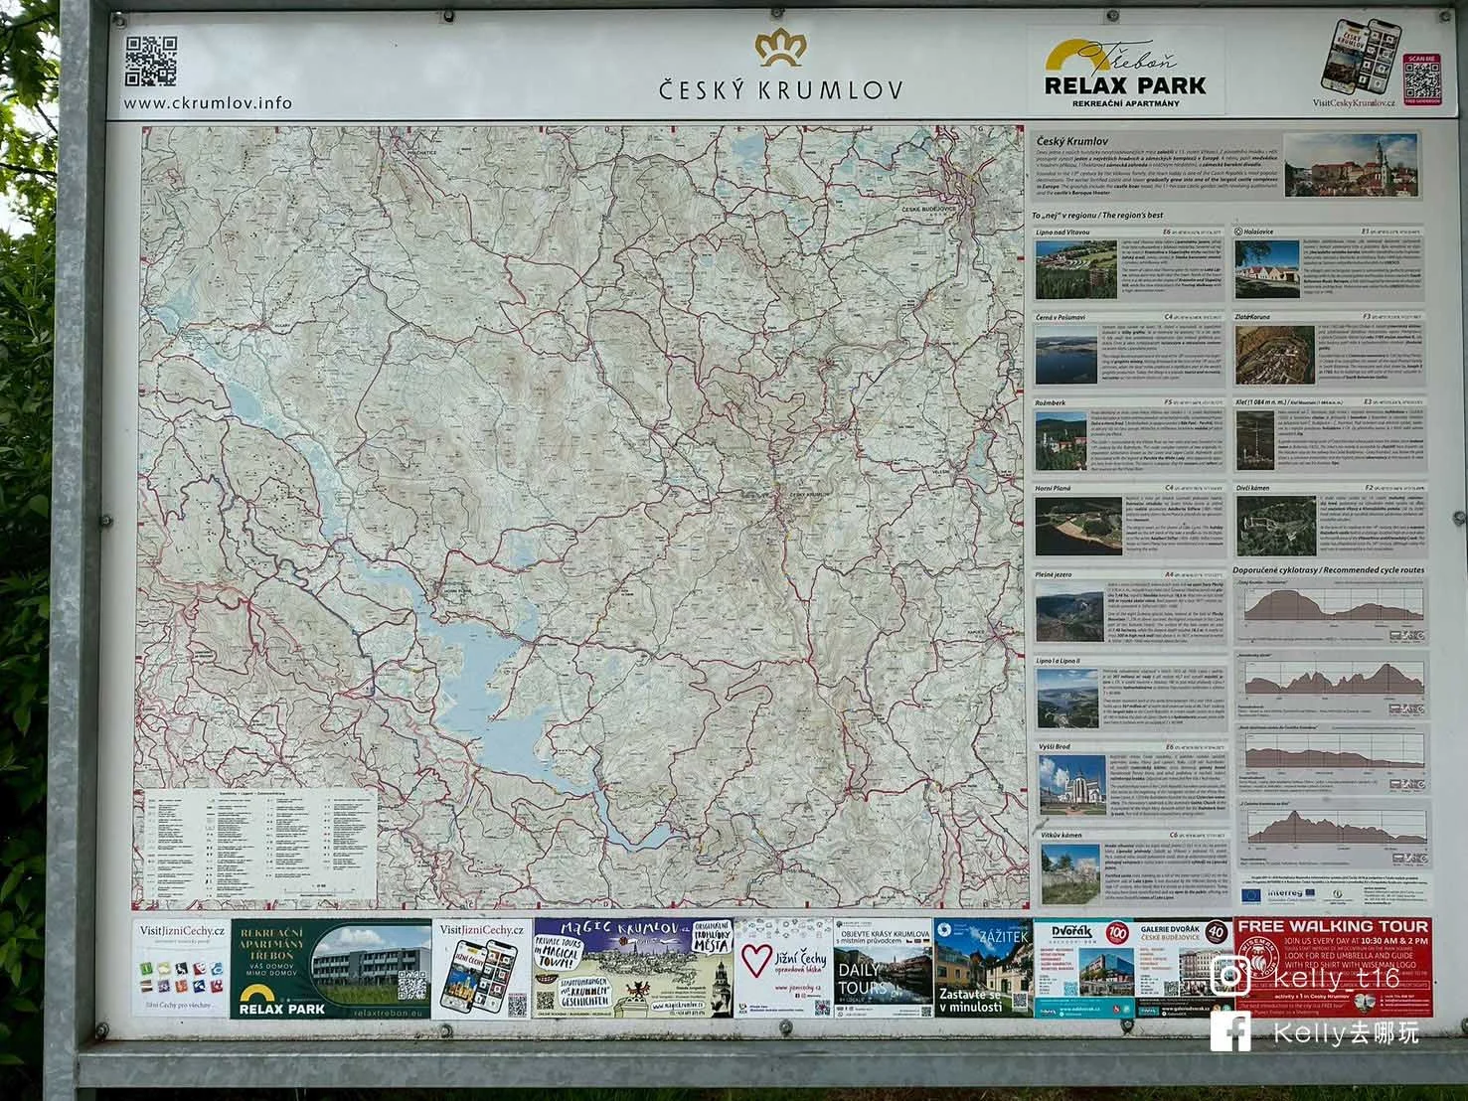Click the yellow arch Relax Park logo at bottom

click(x=279, y=997)
